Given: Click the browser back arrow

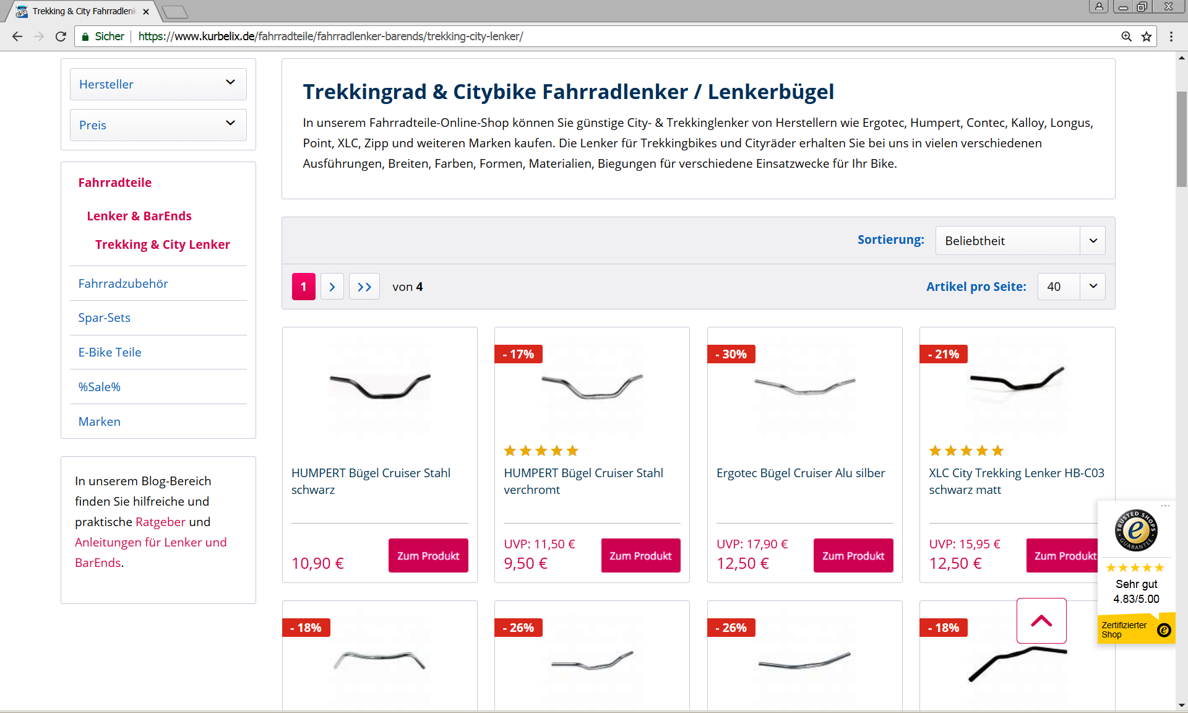Looking at the screenshot, I should 17,37.
